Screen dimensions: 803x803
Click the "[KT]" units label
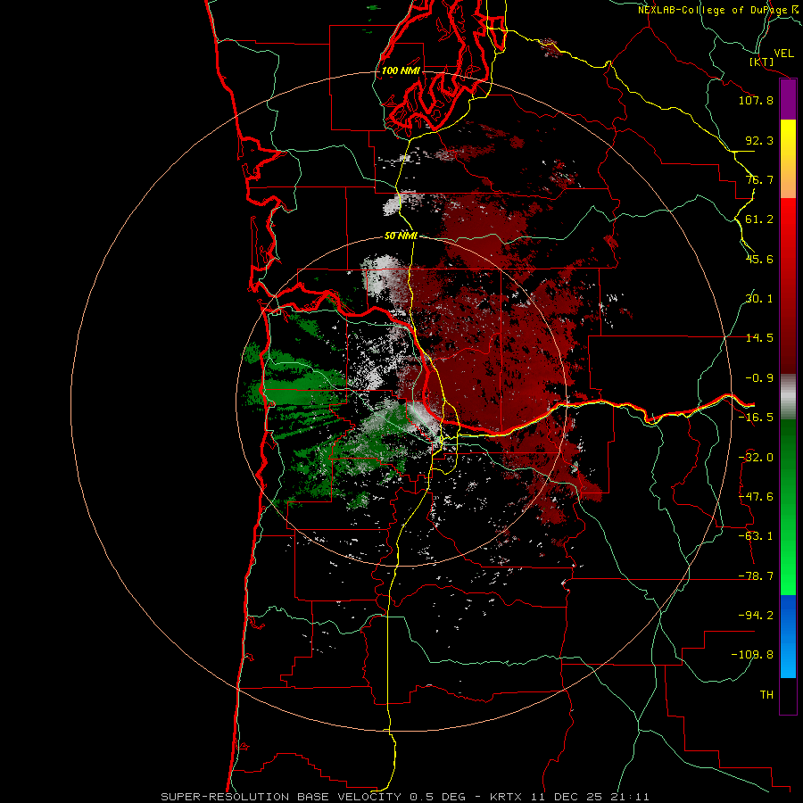[762, 62]
